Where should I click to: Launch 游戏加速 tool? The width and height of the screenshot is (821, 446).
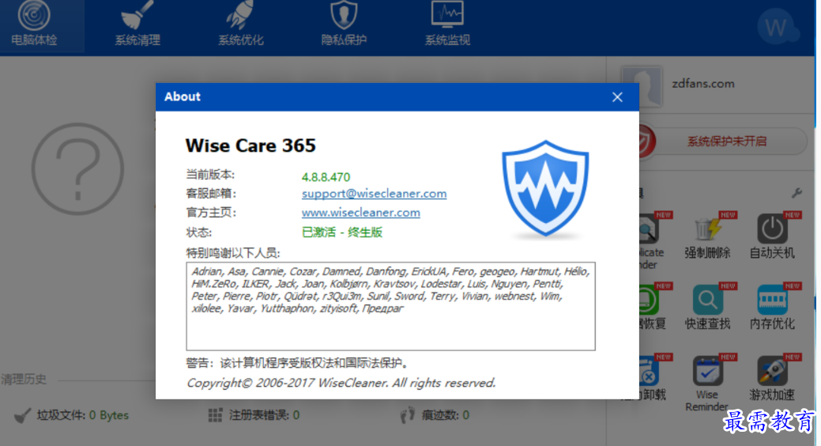(x=772, y=379)
